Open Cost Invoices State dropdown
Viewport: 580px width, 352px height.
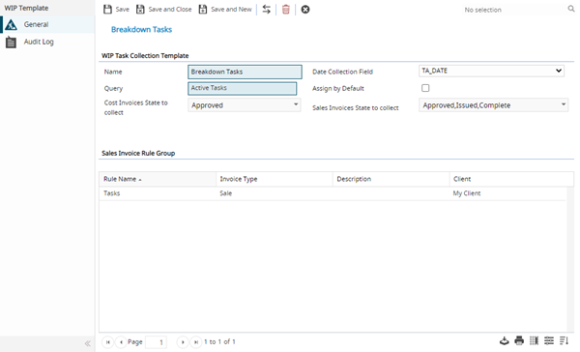pyautogui.click(x=245, y=105)
